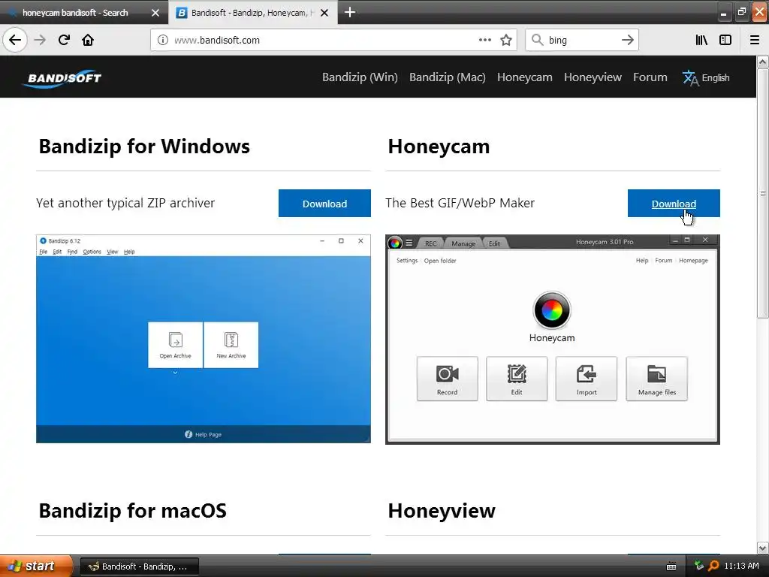Click the on-screen keyboard tray icon

pyautogui.click(x=671, y=566)
